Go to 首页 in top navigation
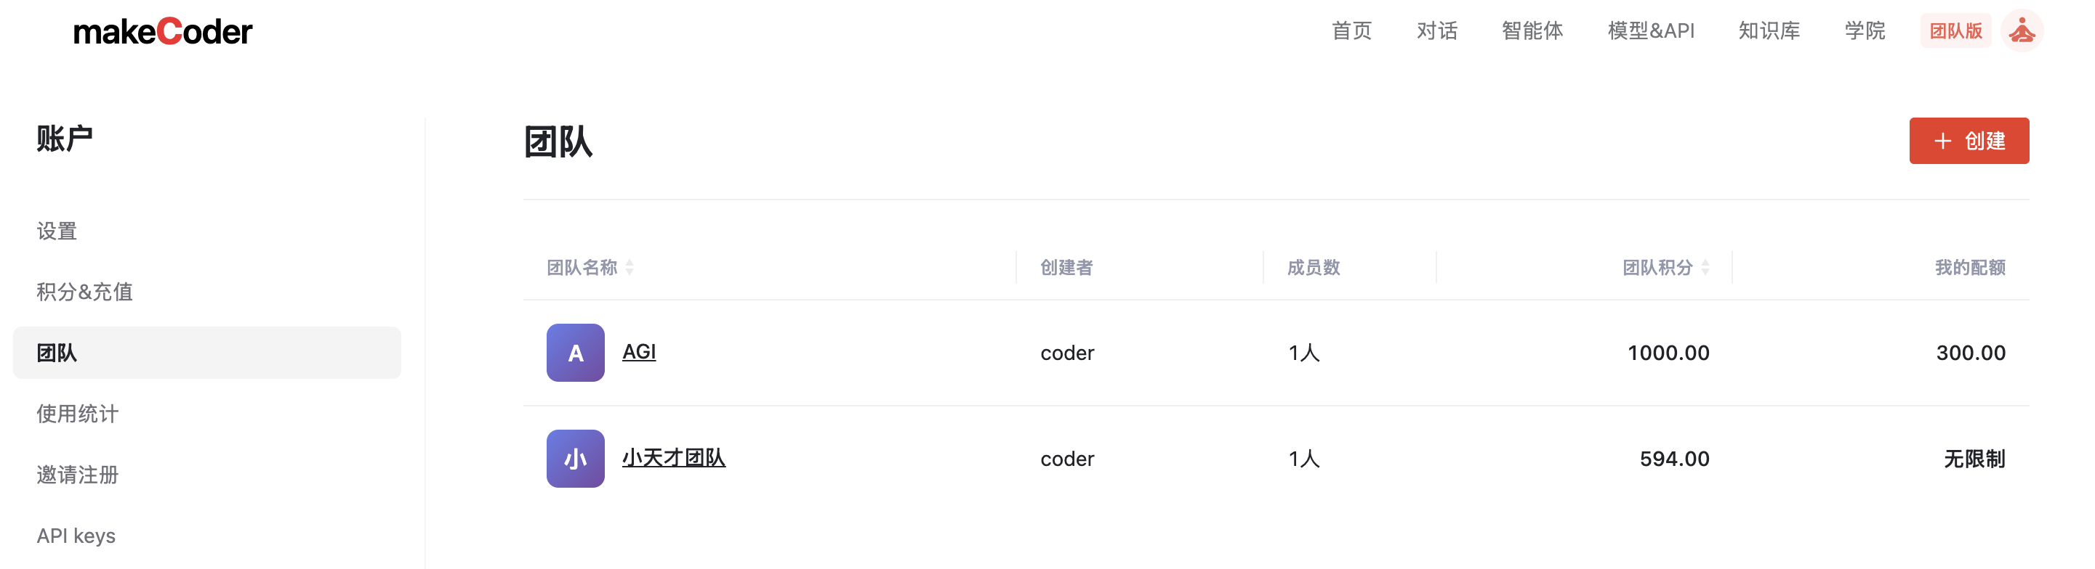2095x569 pixels. tap(1351, 30)
